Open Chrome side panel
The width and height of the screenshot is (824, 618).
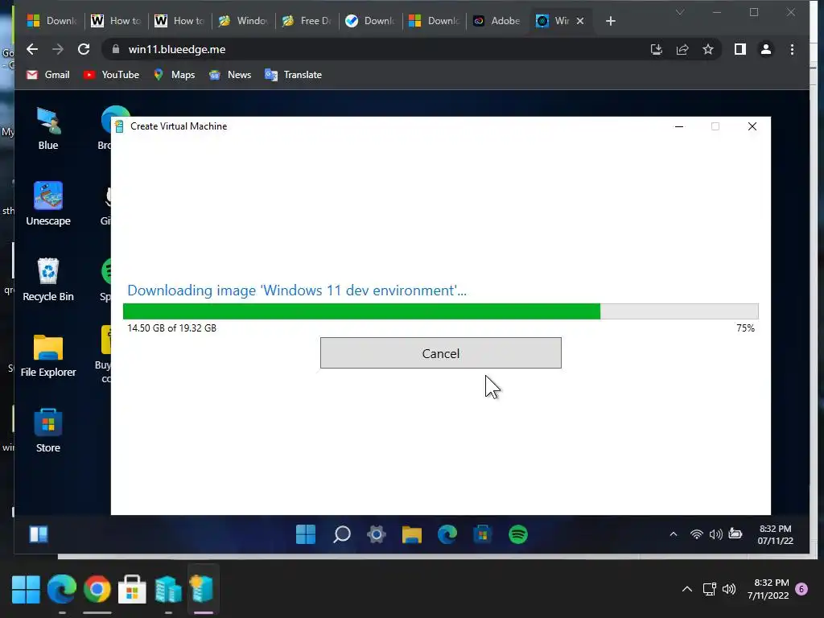point(740,49)
